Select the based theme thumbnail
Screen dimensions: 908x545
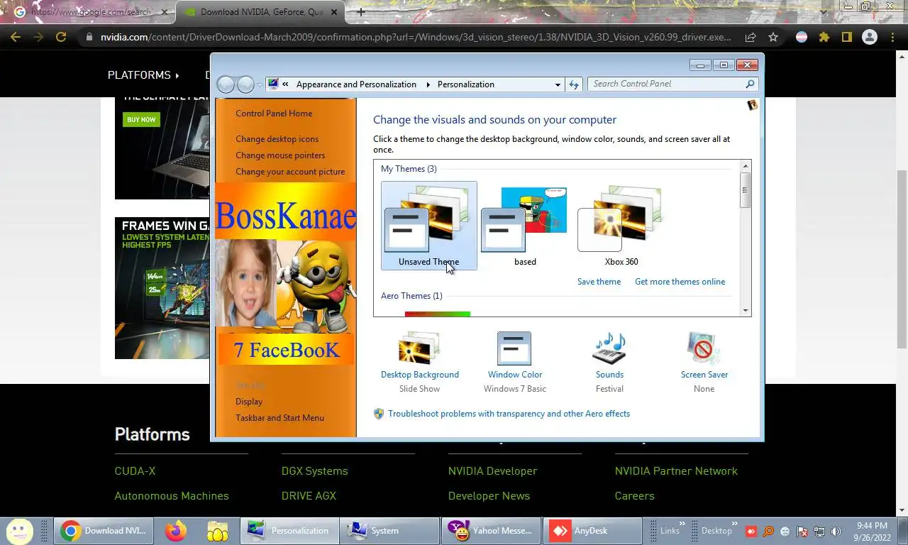(x=525, y=226)
